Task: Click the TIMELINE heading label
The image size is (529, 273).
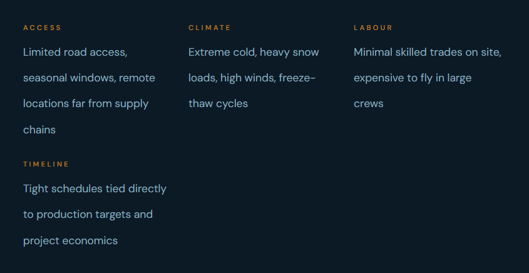Action: click(46, 164)
